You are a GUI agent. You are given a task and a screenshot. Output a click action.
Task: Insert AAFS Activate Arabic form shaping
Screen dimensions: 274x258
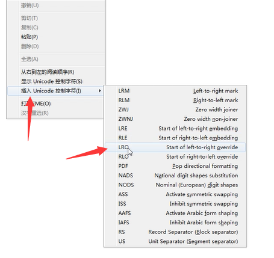click(175, 213)
